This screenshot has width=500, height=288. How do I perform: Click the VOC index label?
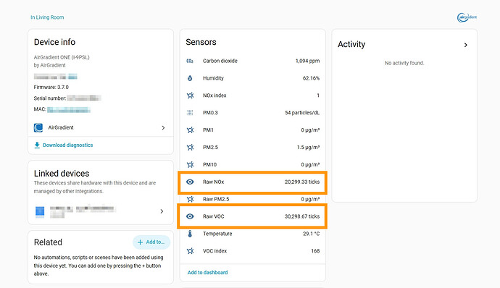(x=215, y=251)
